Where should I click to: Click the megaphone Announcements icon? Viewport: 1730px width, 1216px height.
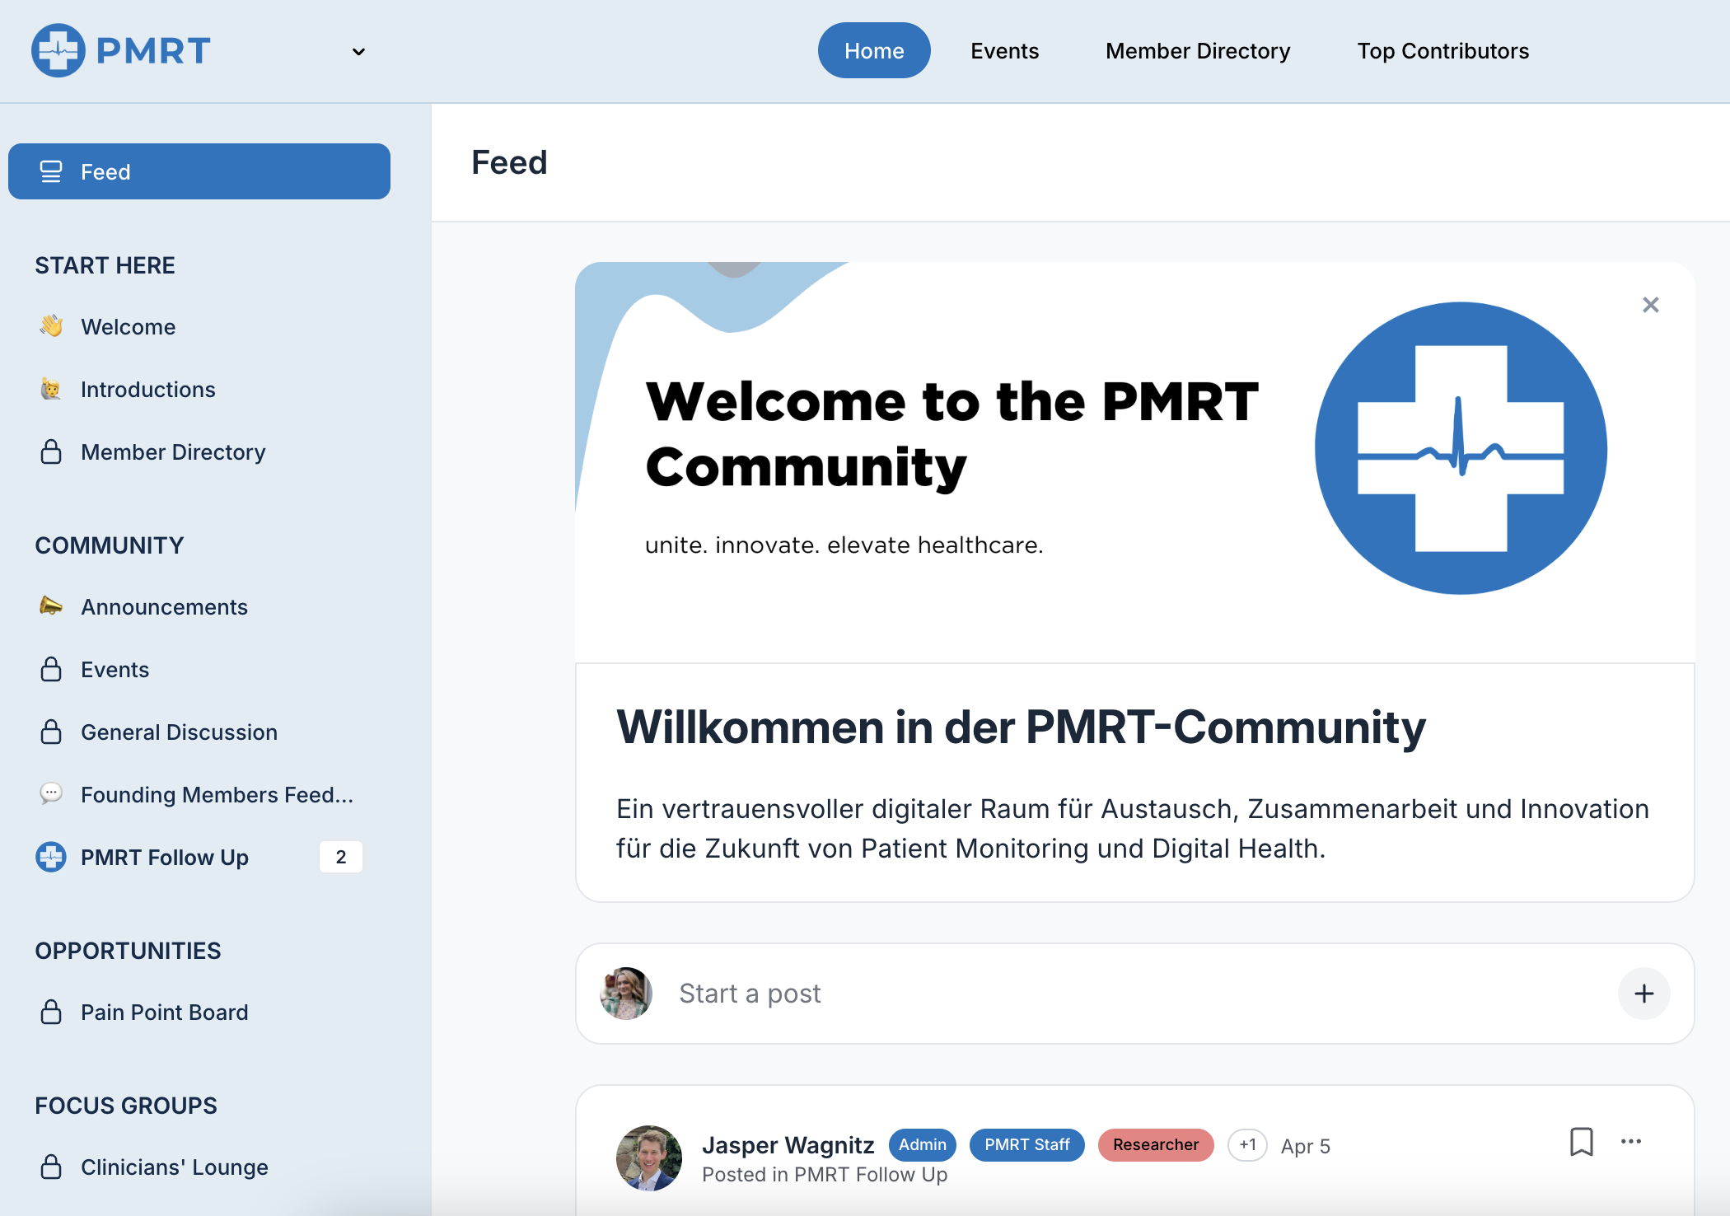tap(51, 606)
